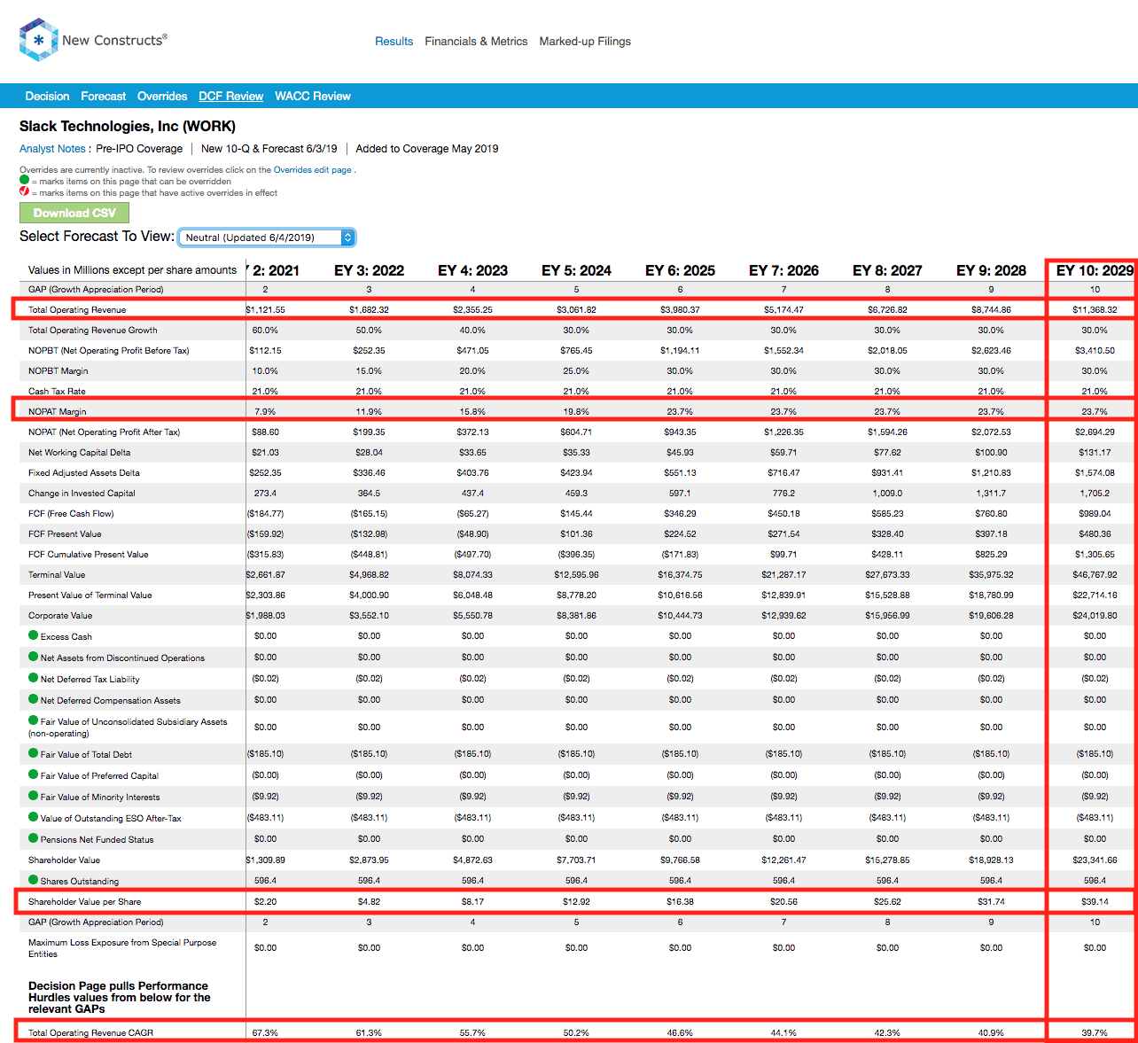Click green dot for Unconsolidated Subsidiary Assets row
This screenshot has height=1043, width=1138.
pos(34,720)
